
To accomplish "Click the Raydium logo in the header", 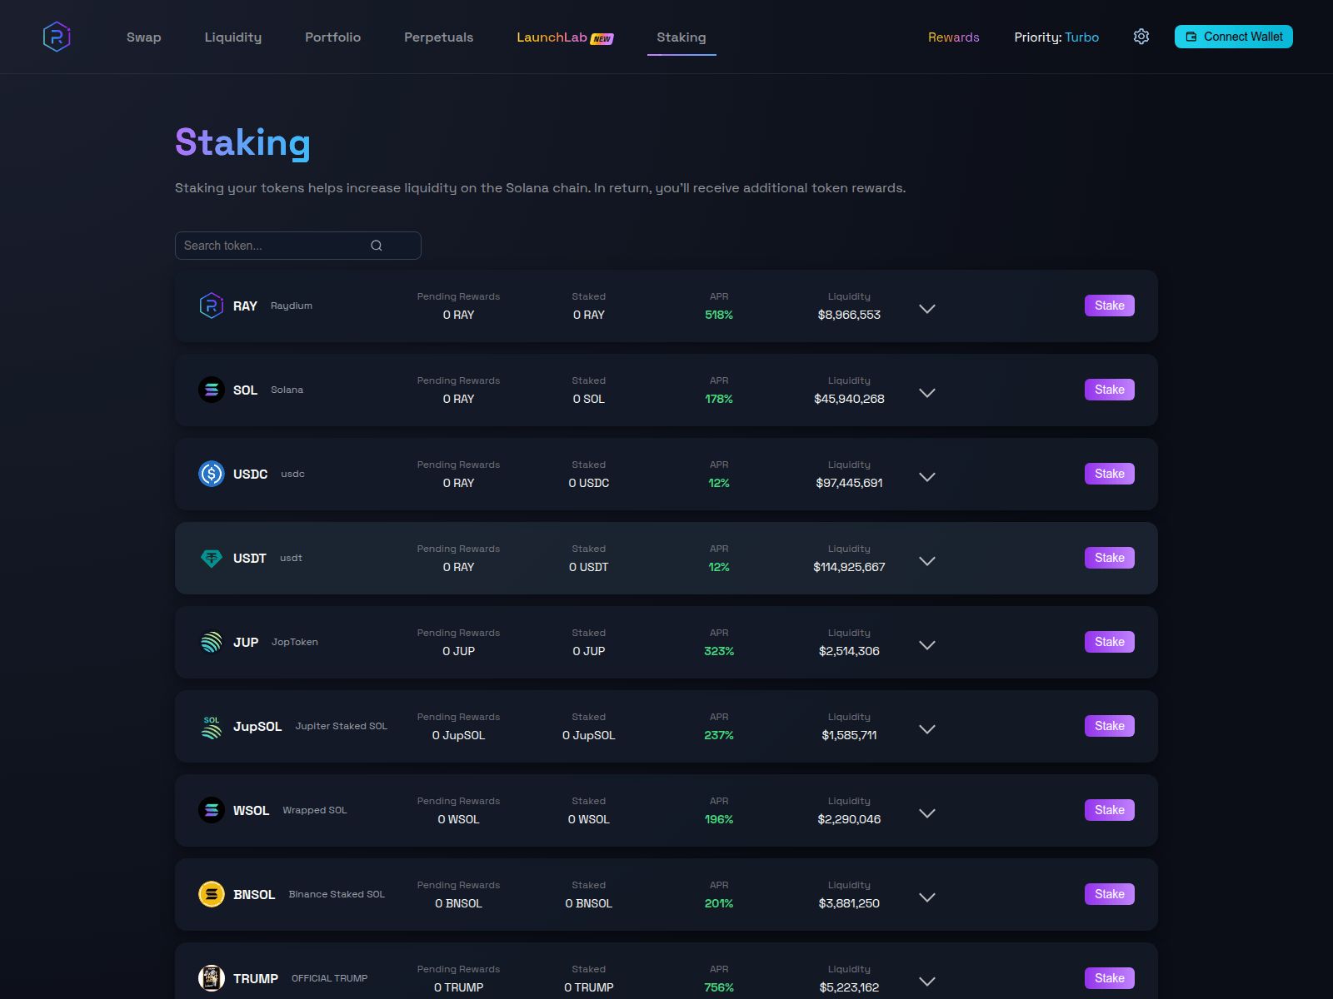I will 57,37.
